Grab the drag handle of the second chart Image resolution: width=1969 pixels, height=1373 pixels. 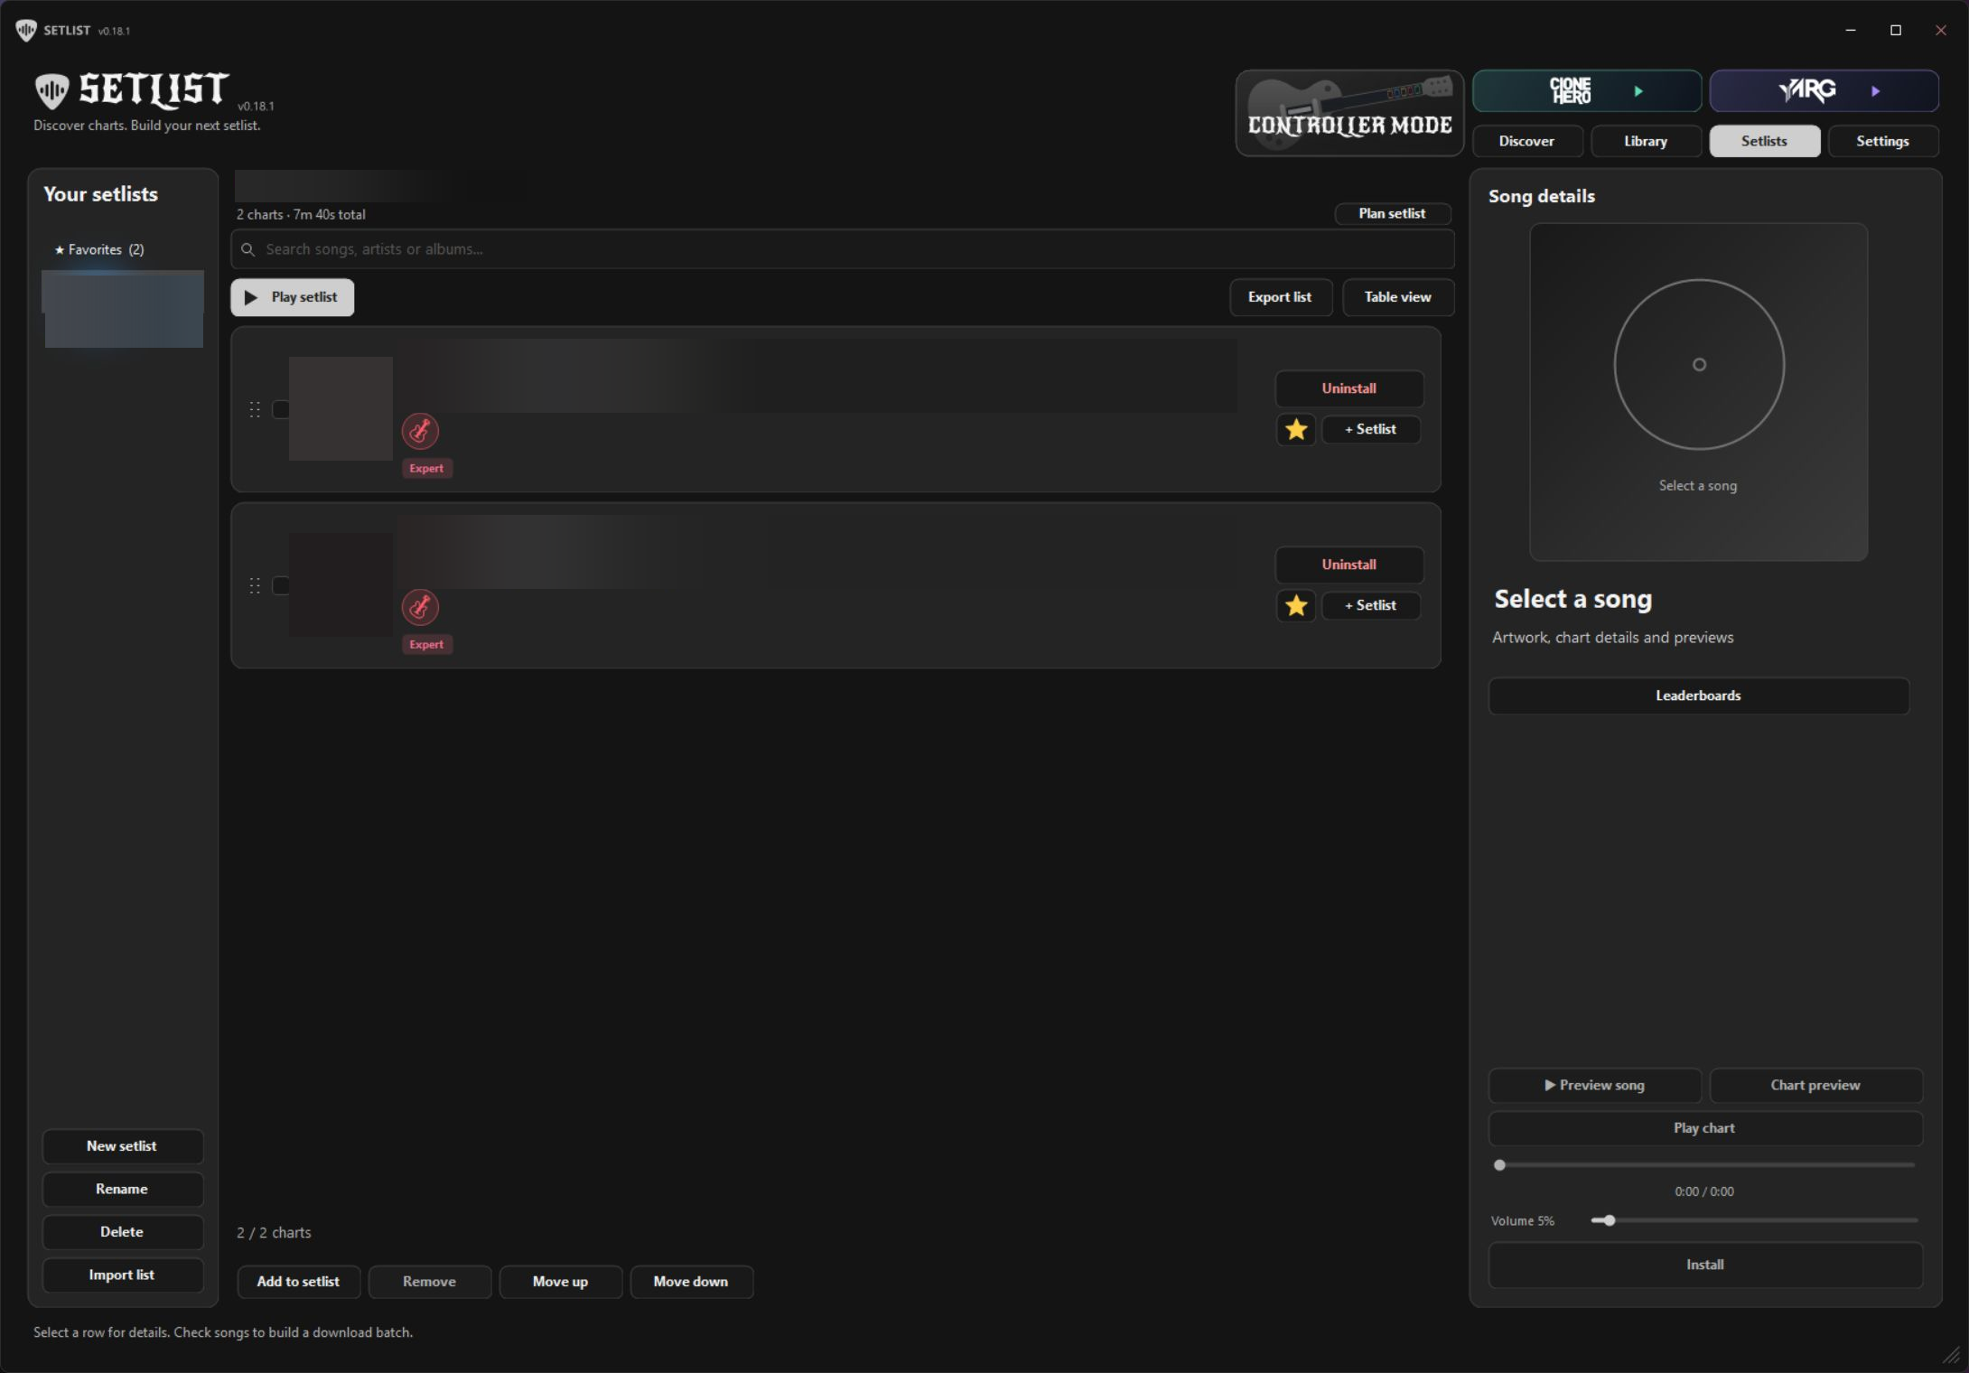tap(255, 585)
